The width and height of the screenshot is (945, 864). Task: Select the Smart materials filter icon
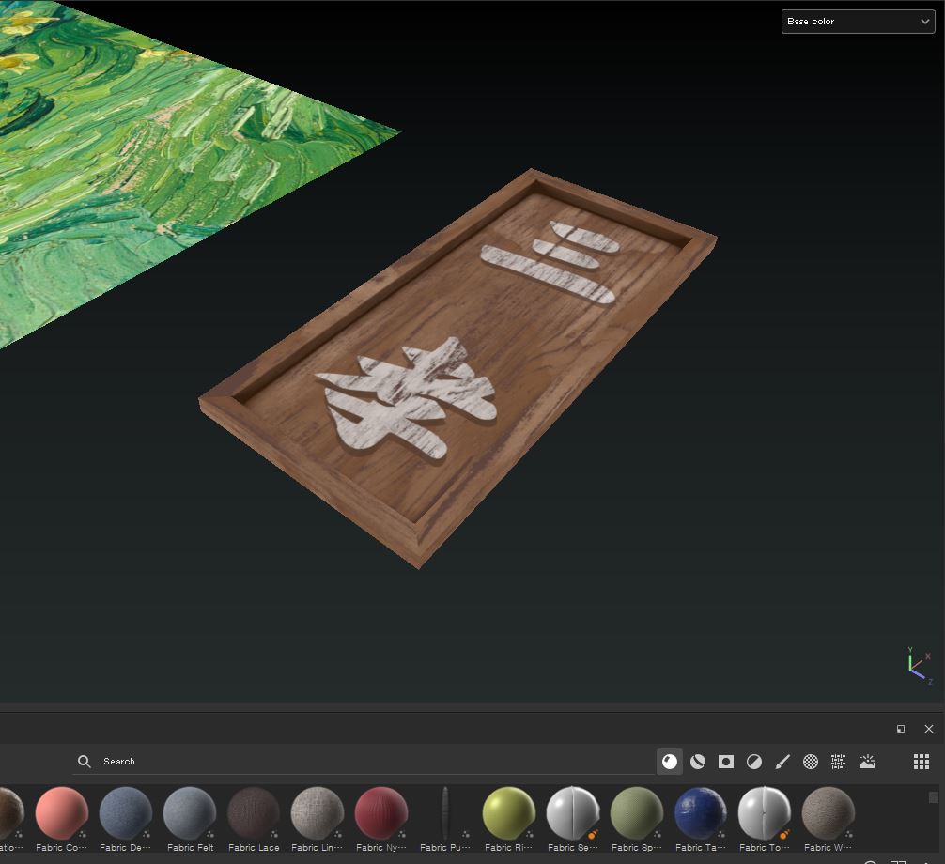[698, 762]
